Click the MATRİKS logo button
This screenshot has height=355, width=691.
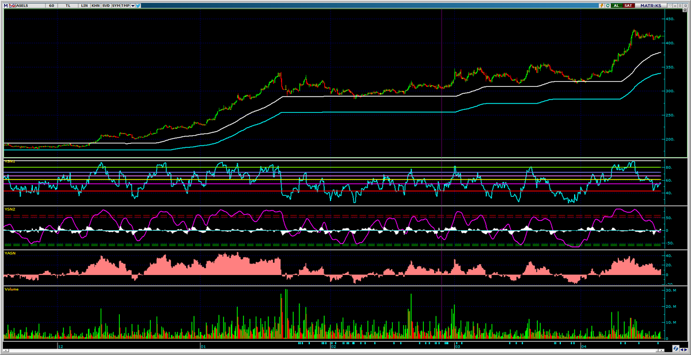[651, 6]
